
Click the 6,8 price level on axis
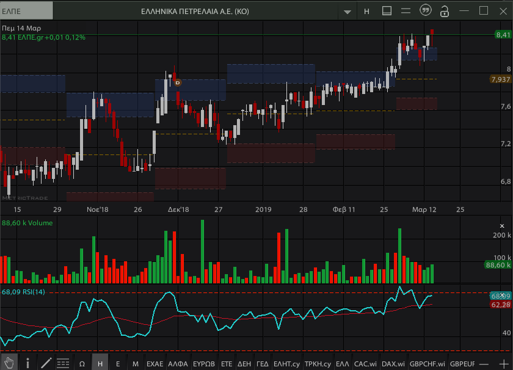(506, 181)
